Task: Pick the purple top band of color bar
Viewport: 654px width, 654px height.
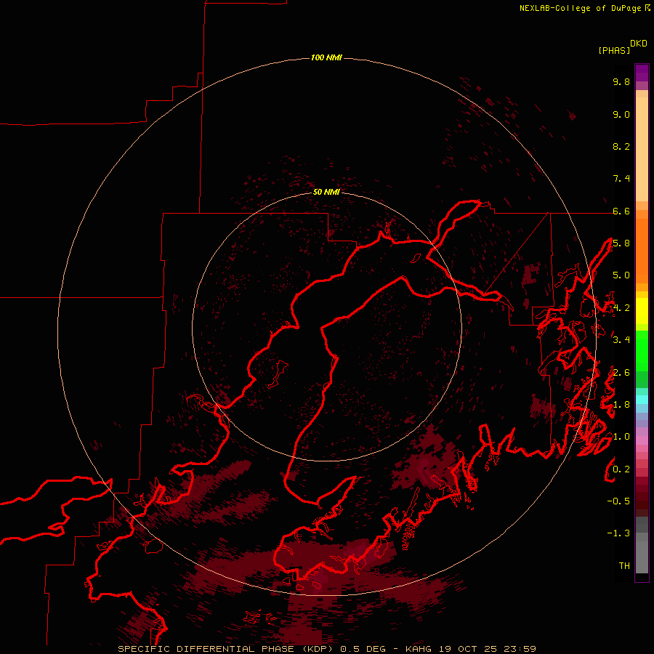Action: click(x=642, y=73)
